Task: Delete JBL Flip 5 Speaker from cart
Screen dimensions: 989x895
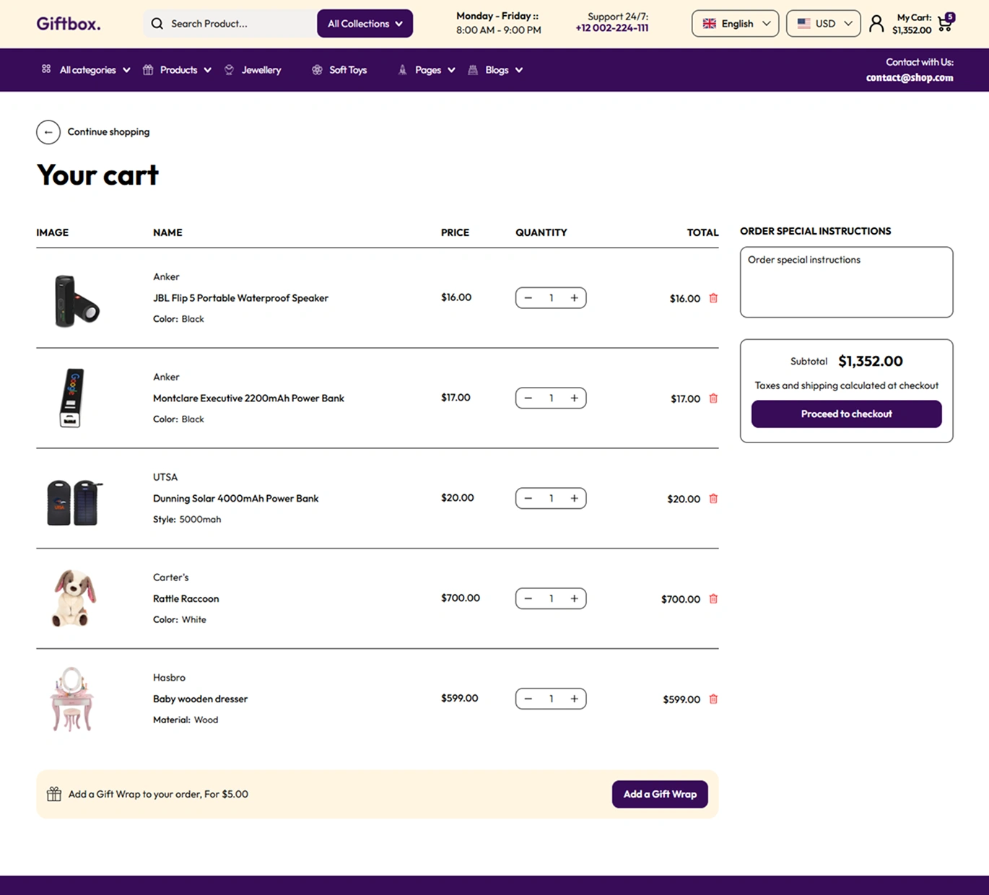Action: [x=713, y=298]
